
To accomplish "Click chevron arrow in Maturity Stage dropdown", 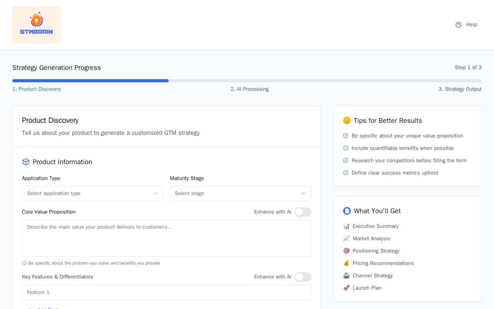I will [303, 194].
